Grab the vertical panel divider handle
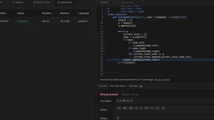This screenshot has width=214, height=120. [96, 59]
